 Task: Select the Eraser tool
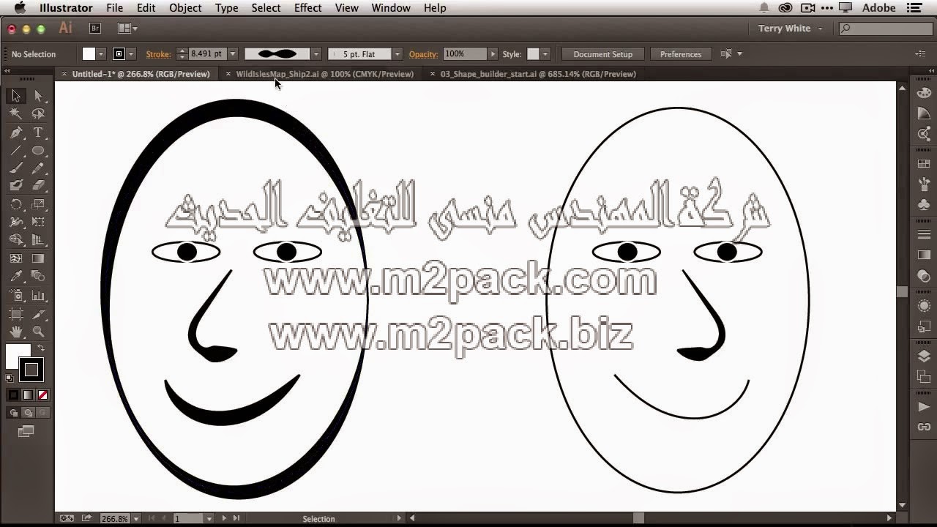[38, 186]
